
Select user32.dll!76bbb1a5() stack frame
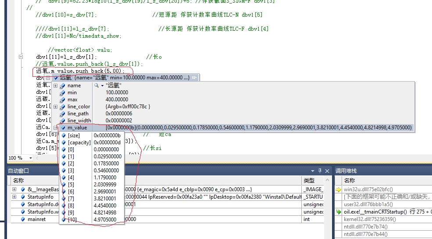[368, 204]
